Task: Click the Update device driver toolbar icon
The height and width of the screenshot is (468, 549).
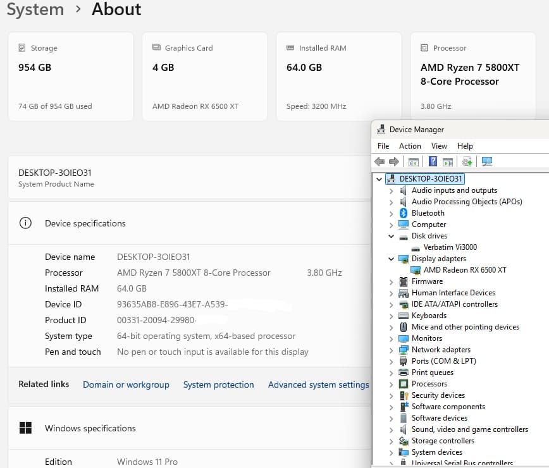Action: (x=467, y=161)
